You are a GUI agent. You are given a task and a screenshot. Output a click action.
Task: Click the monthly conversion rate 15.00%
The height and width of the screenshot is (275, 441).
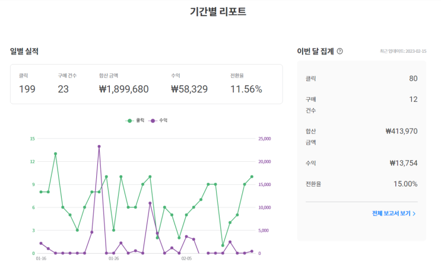[405, 184]
